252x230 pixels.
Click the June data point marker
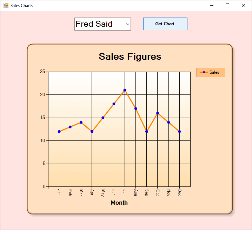point(114,104)
